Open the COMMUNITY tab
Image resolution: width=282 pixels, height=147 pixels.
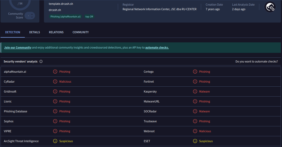pos(81,32)
